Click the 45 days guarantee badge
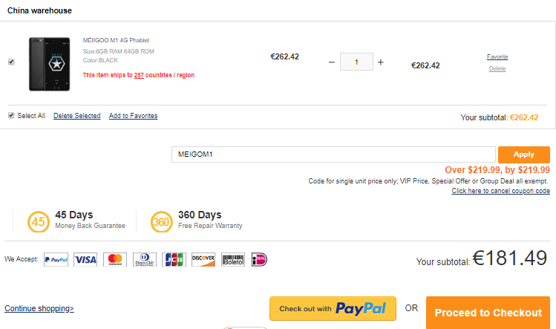 [x=39, y=222]
